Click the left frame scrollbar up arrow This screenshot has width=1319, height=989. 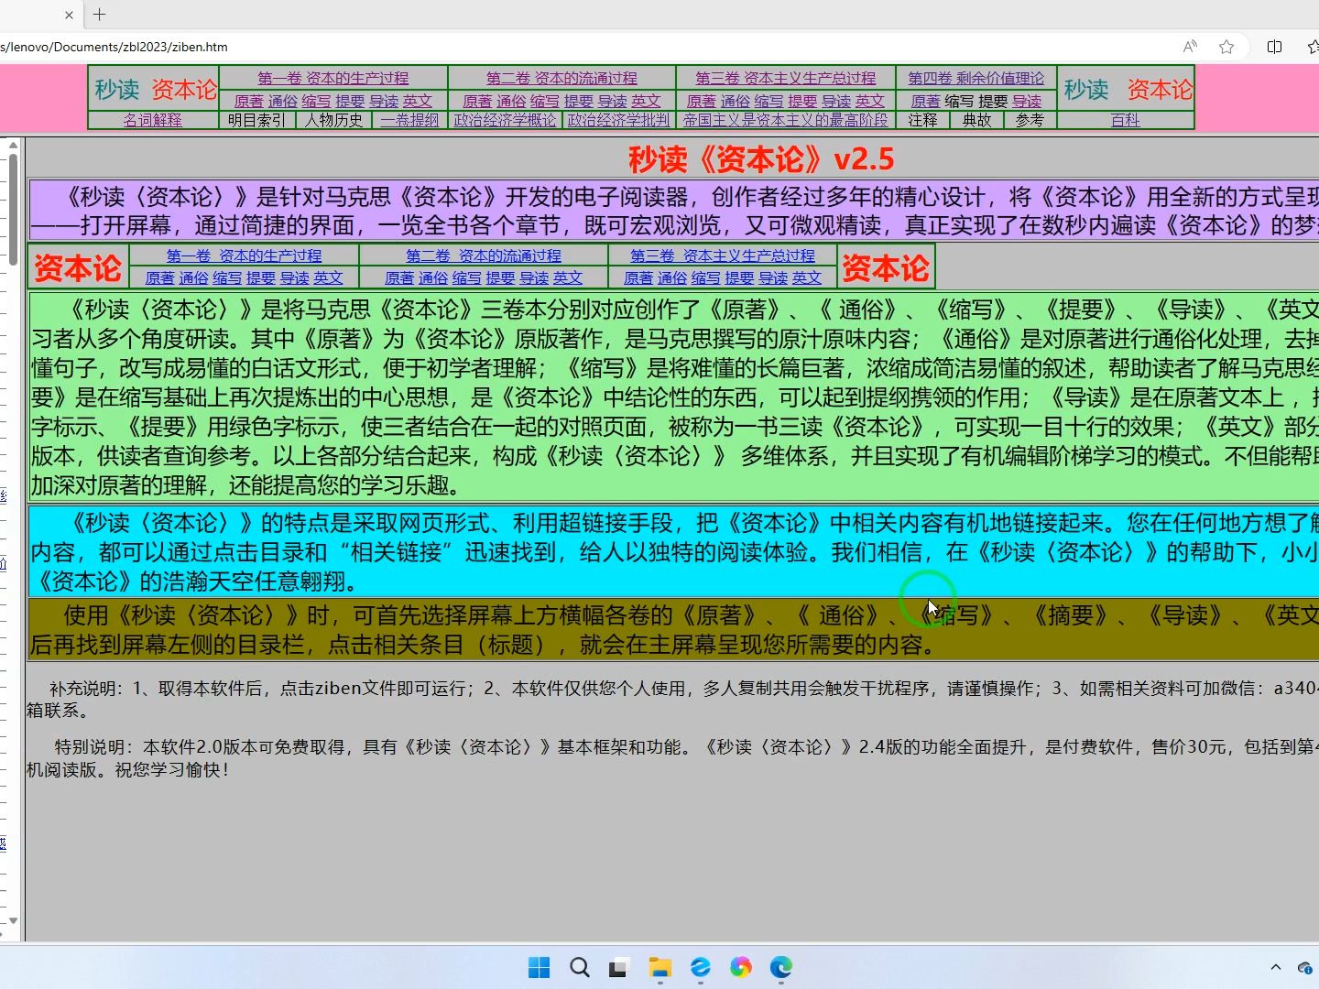click(x=13, y=145)
